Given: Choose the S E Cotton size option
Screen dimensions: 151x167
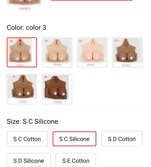Looking at the screenshot, I should pos(76,160).
